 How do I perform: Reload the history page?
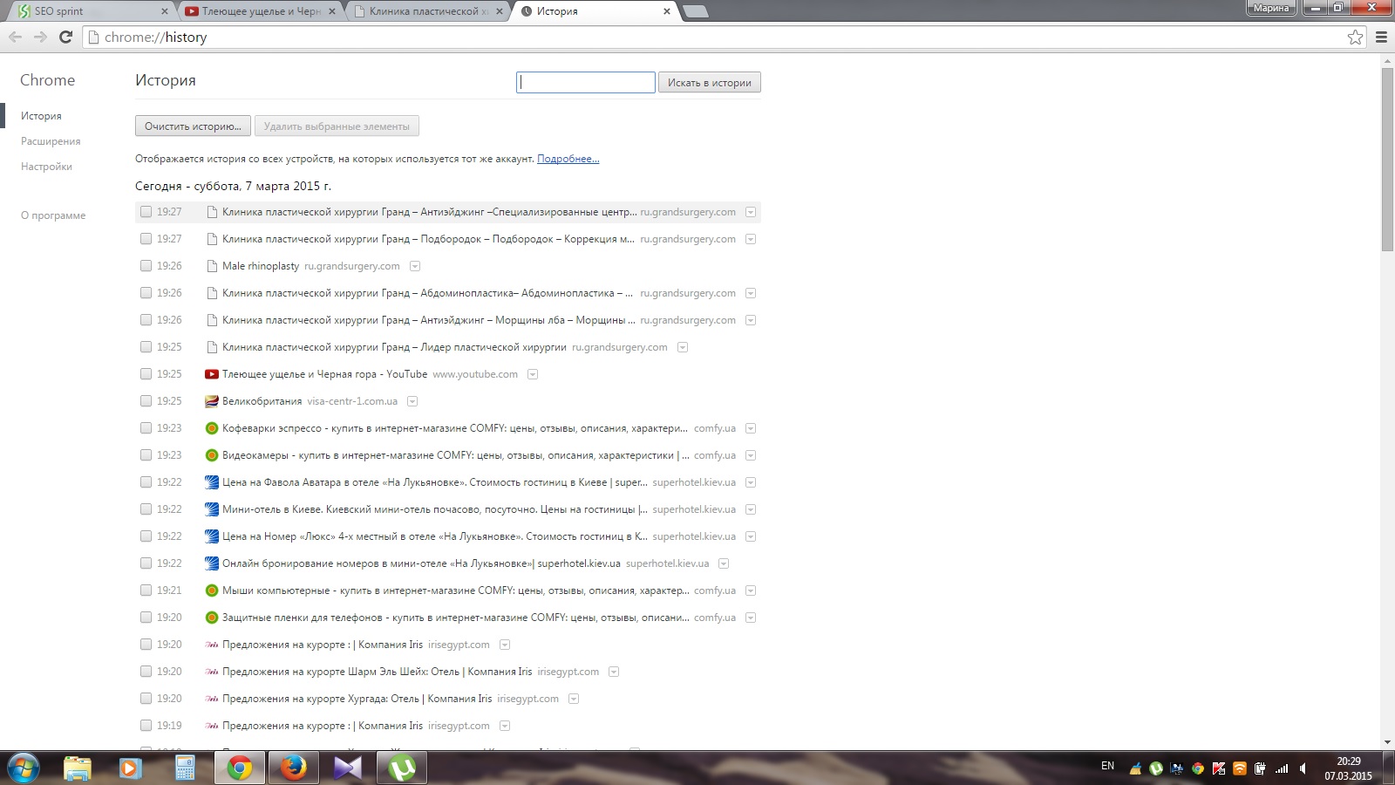[65, 37]
